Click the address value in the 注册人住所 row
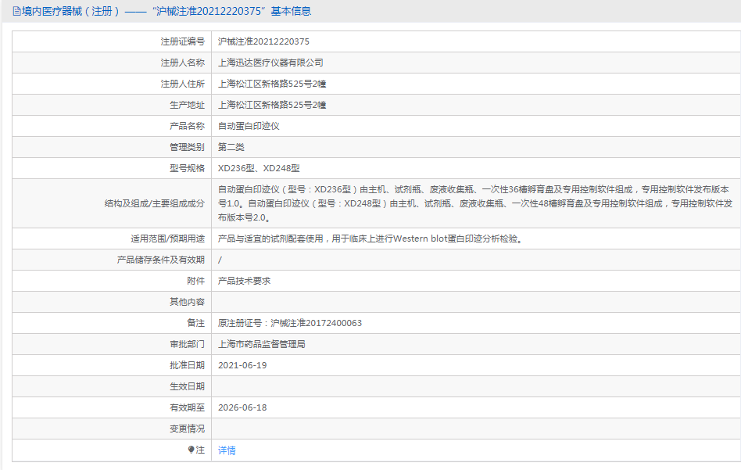Image resolution: width=741 pixels, height=470 pixels. click(272, 84)
